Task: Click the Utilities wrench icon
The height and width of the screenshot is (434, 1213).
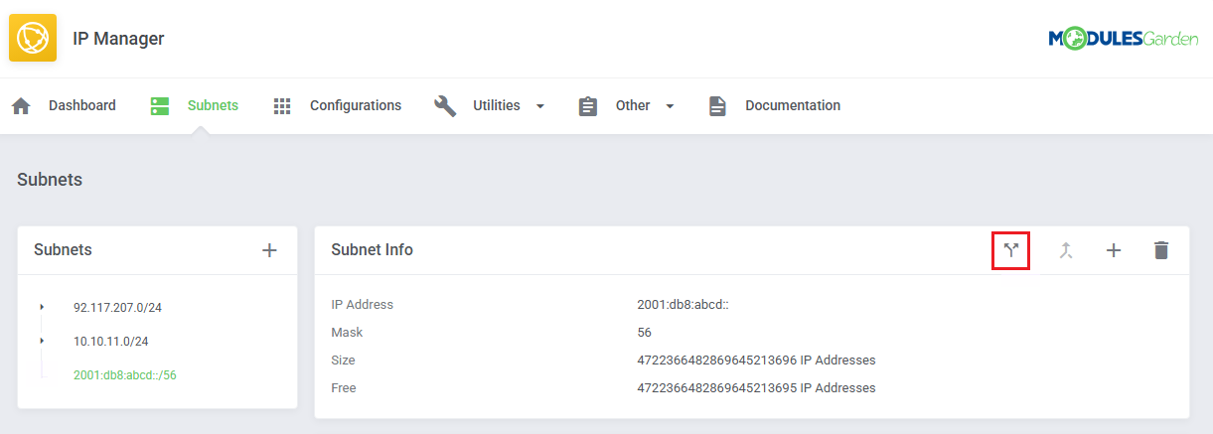Action: click(445, 106)
